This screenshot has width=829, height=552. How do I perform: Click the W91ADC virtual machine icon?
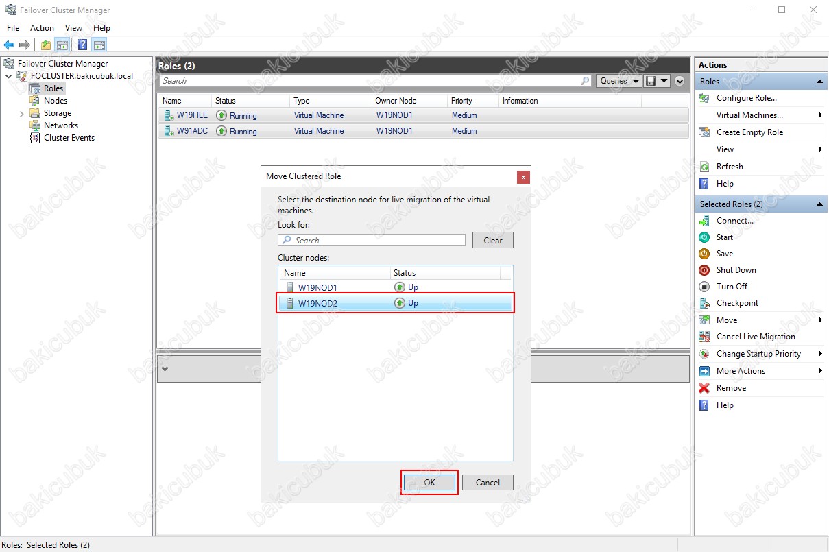click(168, 131)
